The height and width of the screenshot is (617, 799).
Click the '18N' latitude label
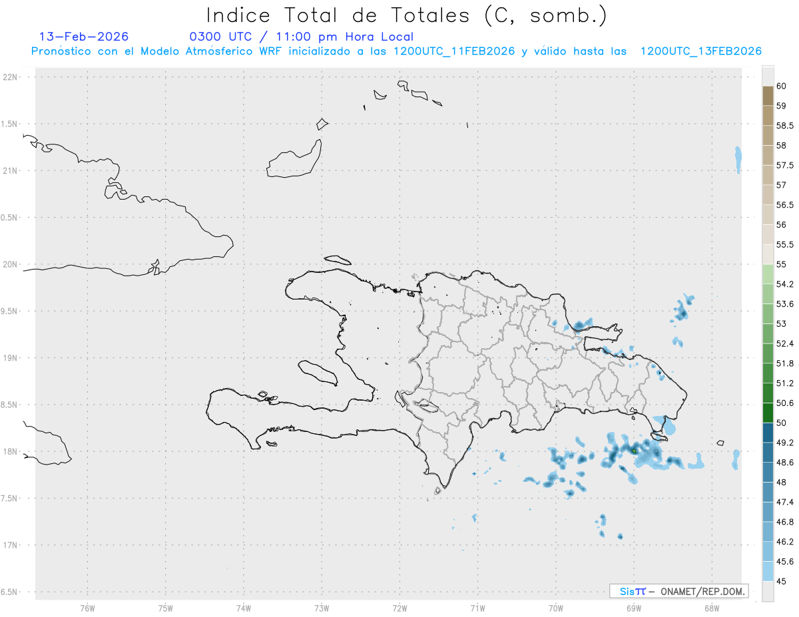(x=11, y=451)
